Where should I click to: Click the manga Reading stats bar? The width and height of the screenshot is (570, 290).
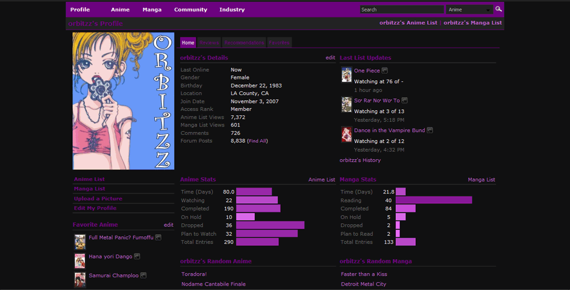[434, 200]
